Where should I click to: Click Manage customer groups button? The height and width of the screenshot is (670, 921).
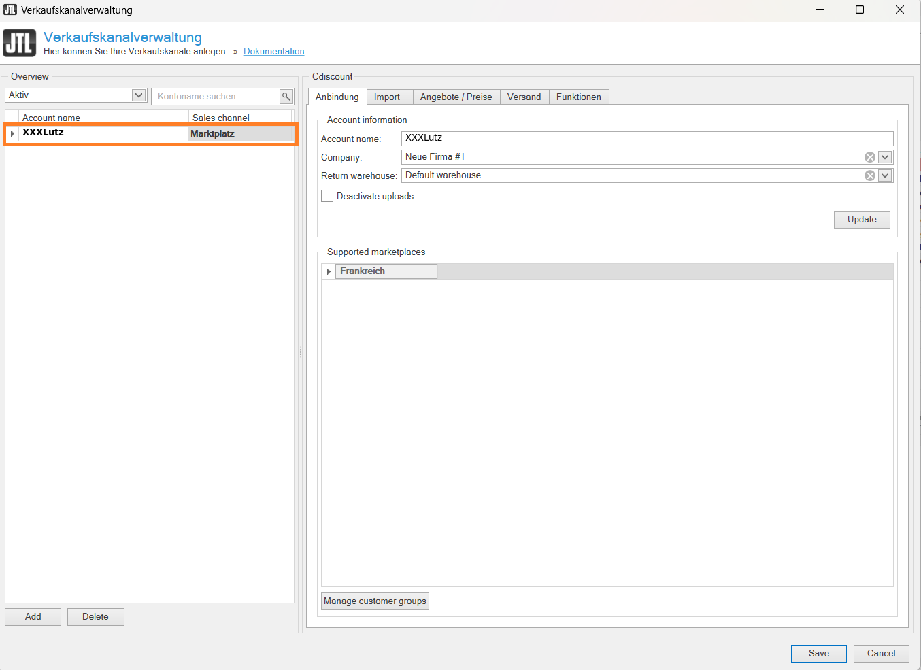[x=375, y=601]
